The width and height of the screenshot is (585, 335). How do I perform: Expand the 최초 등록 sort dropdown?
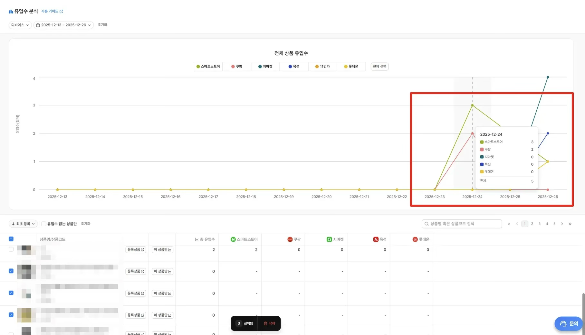[x=23, y=224]
